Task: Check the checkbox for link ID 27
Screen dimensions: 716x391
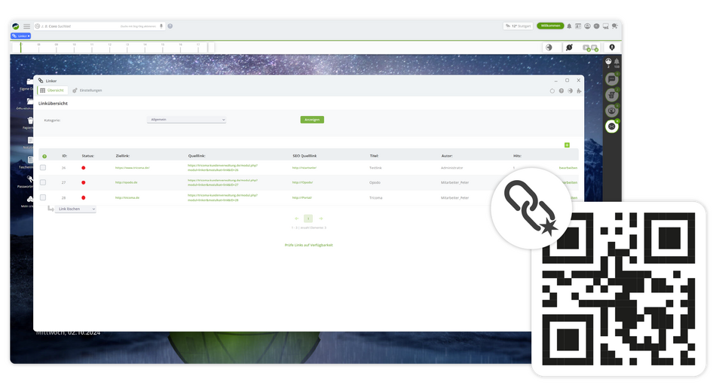Action: (x=43, y=182)
